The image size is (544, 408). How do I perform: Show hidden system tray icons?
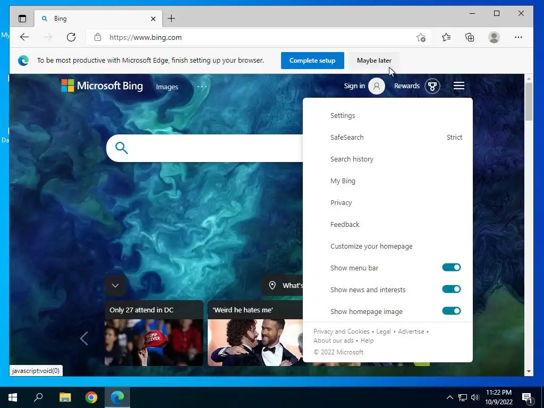coord(449,397)
